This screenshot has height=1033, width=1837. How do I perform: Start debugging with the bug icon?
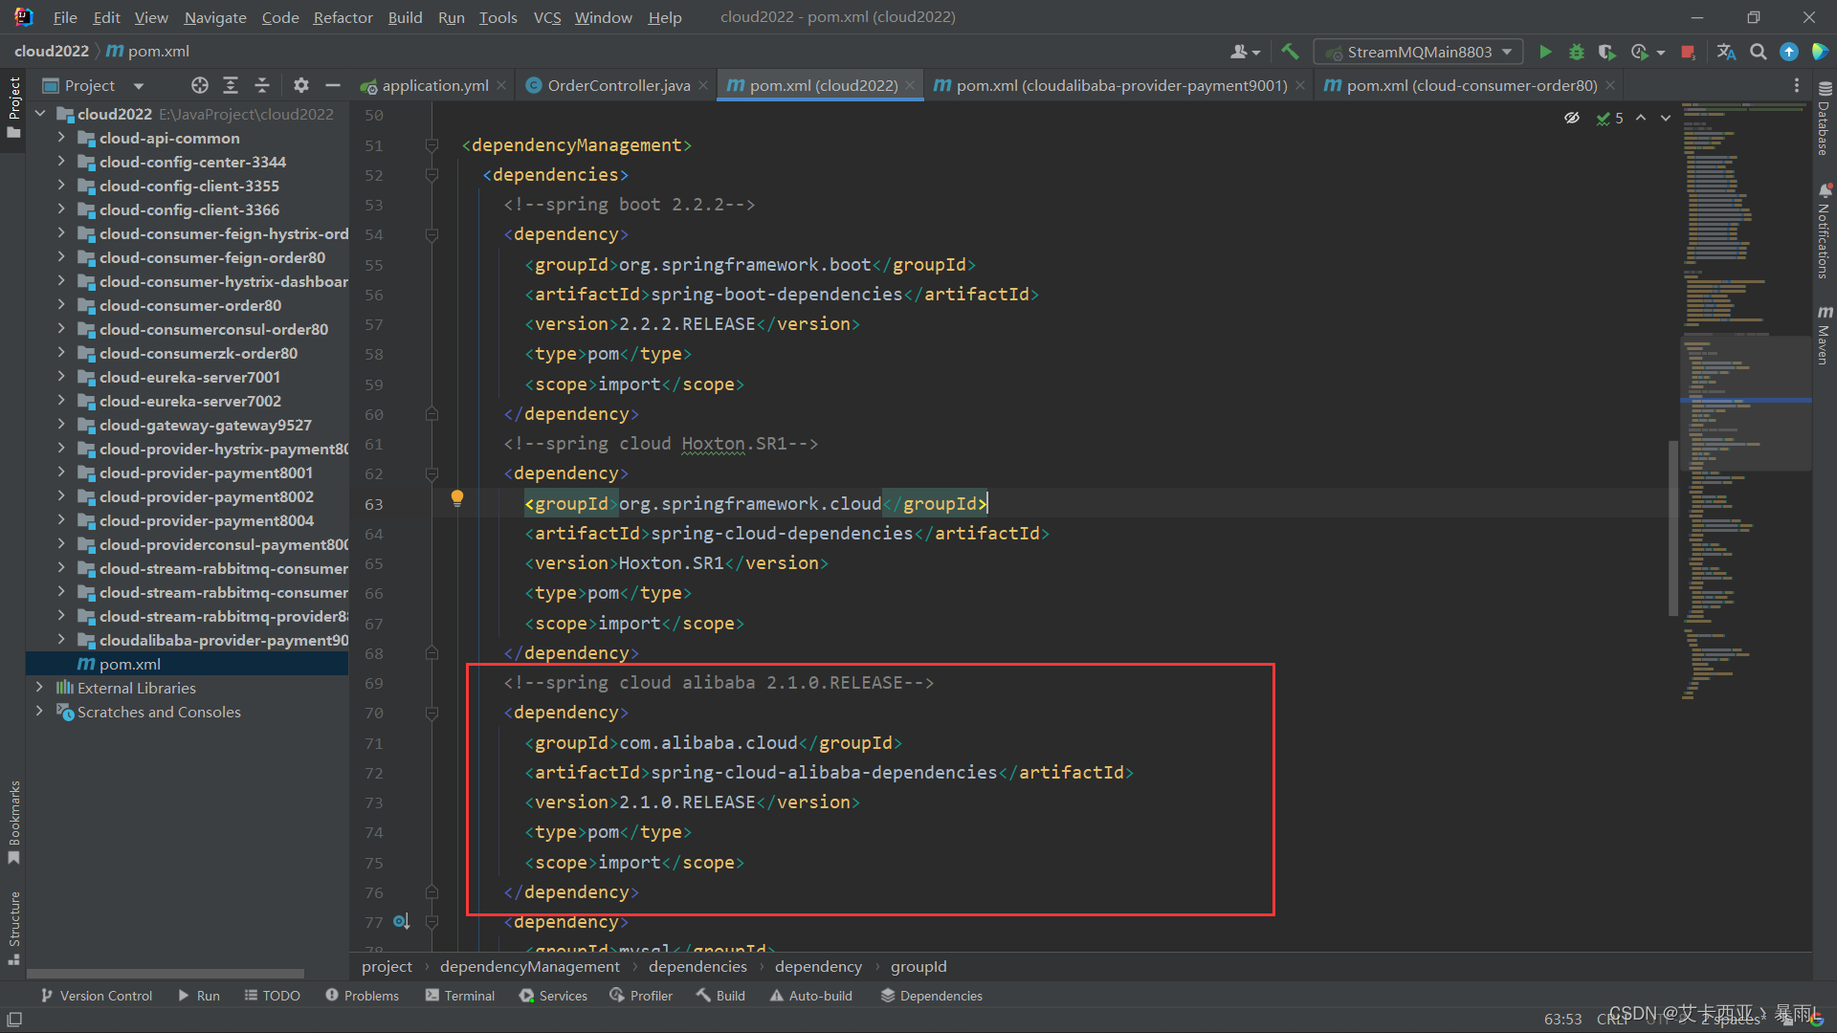[x=1577, y=52]
